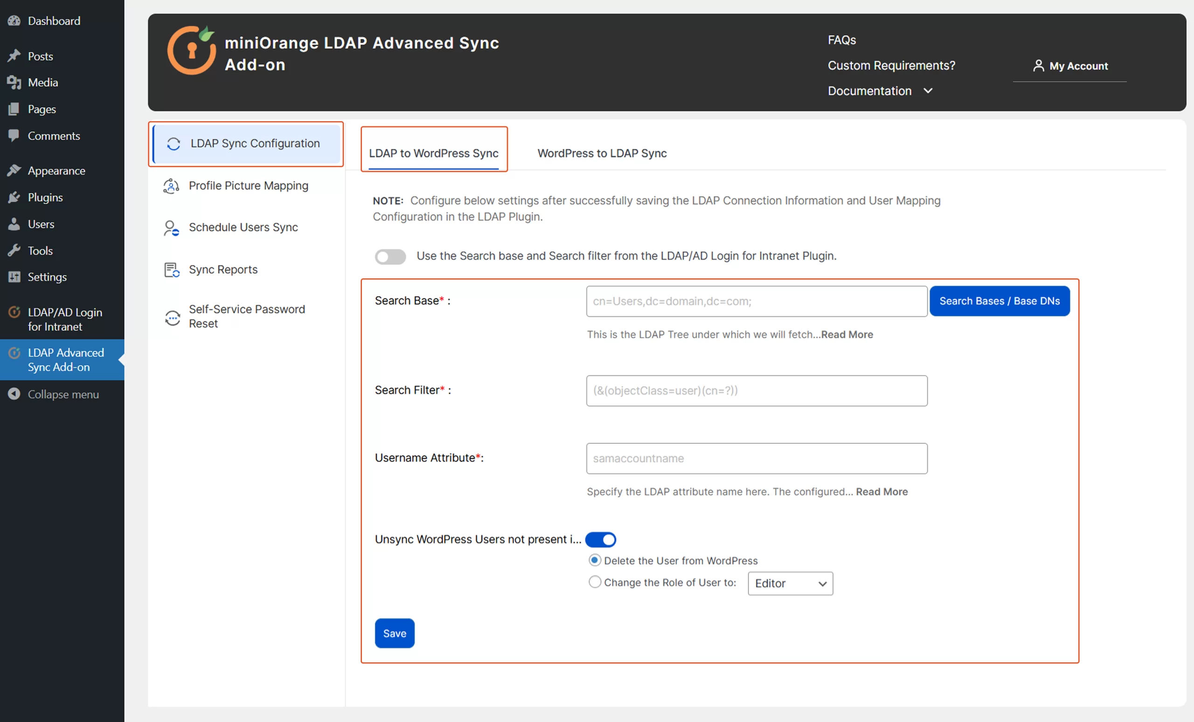The height and width of the screenshot is (722, 1194).
Task: Click into the Search Filter input field
Action: tap(757, 391)
